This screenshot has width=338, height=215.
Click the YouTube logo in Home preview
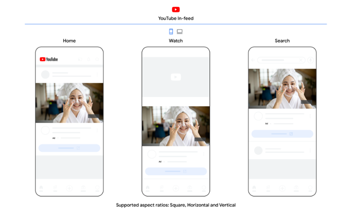49,59
